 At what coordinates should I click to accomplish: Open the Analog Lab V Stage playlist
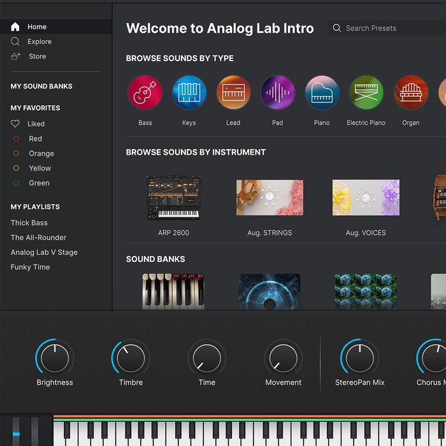coord(44,252)
